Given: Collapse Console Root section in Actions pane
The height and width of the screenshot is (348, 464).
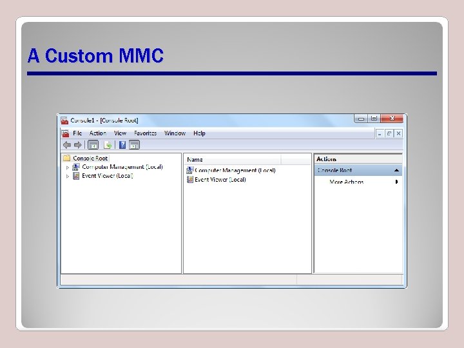Looking at the screenshot, I should coord(396,170).
